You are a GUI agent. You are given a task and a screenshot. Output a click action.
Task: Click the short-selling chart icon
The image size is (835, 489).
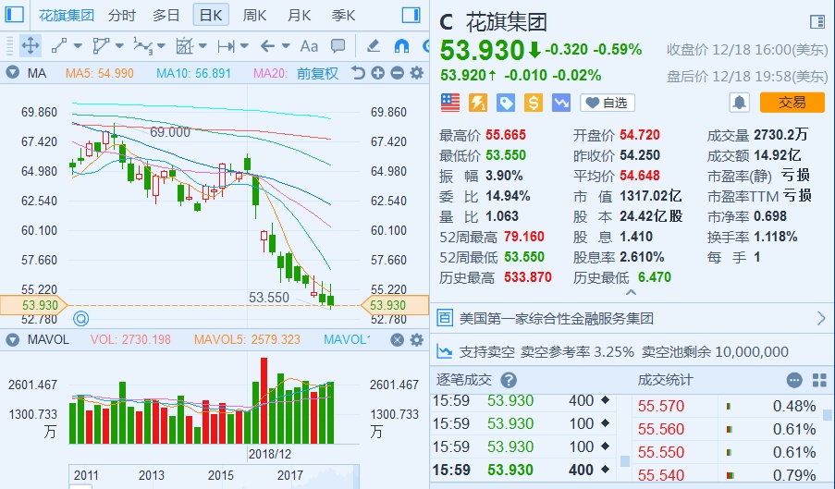coord(444,351)
